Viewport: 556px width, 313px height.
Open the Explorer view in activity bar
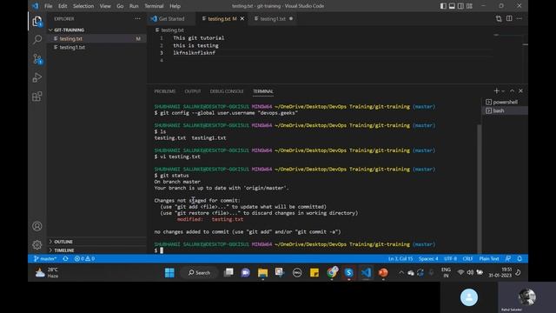pos(36,21)
